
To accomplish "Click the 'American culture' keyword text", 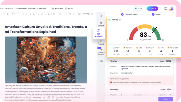I will [127, 73].
